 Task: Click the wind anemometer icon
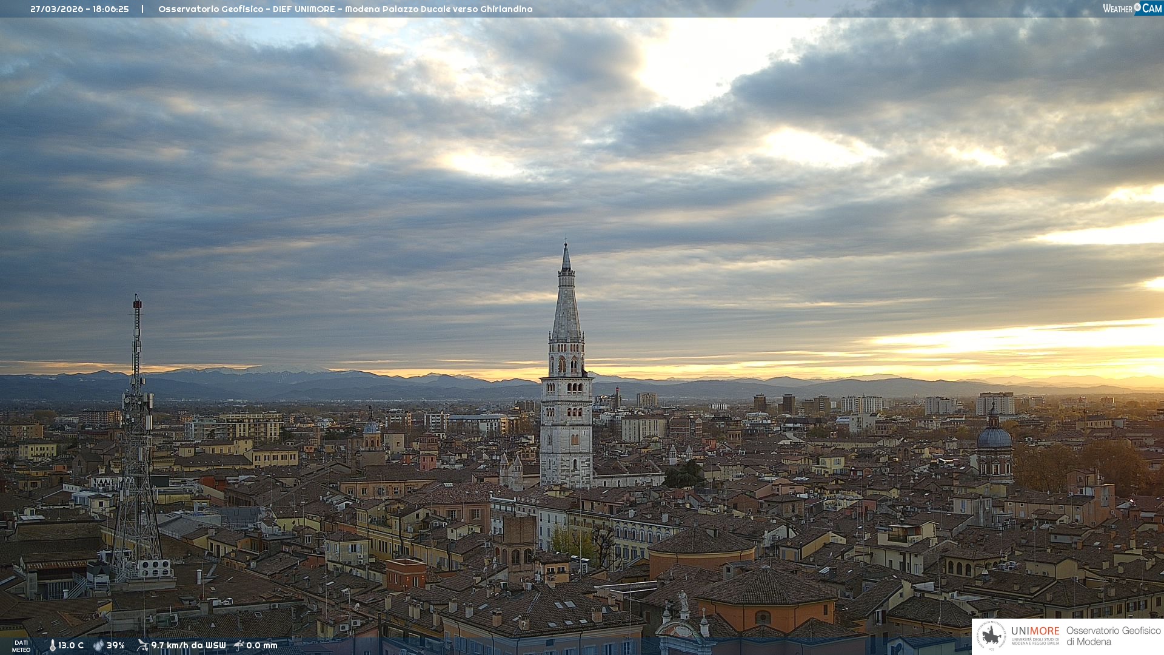click(142, 645)
